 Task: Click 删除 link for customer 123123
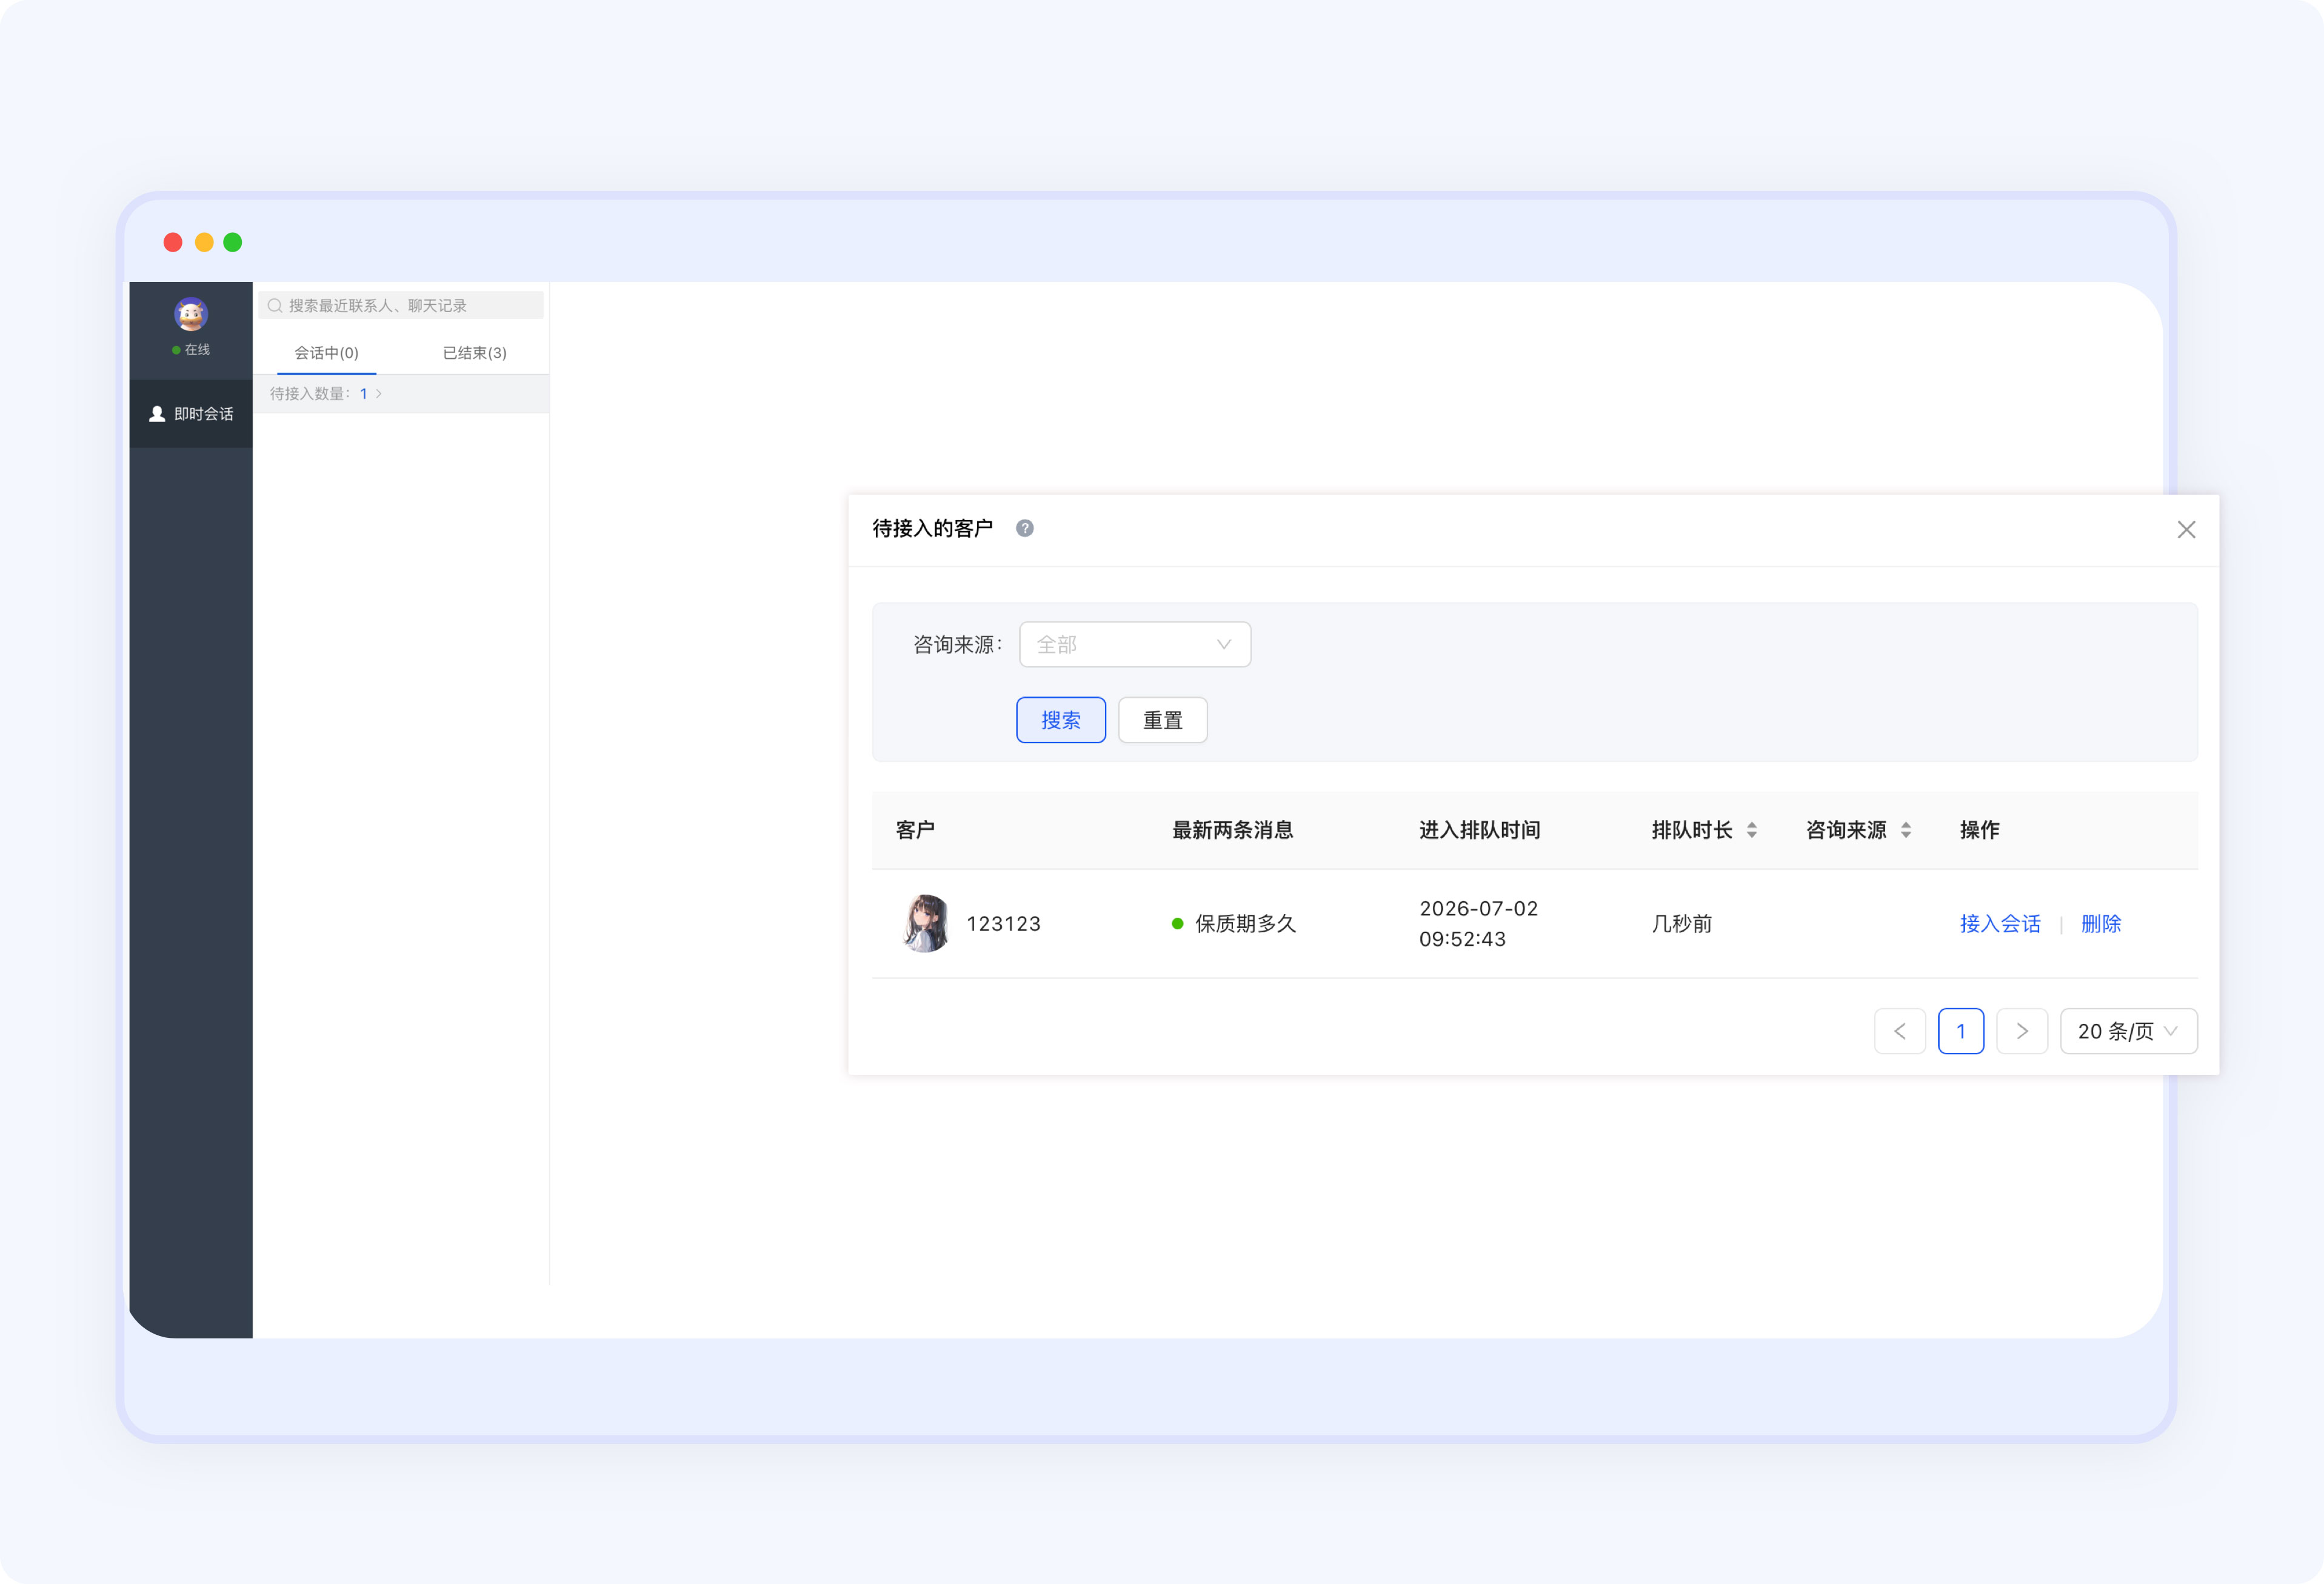coord(2101,924)
